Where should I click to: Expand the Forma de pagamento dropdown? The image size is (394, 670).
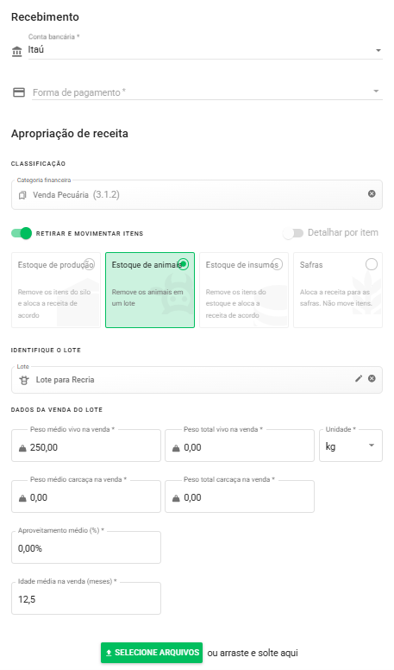(x=208, y=92)
